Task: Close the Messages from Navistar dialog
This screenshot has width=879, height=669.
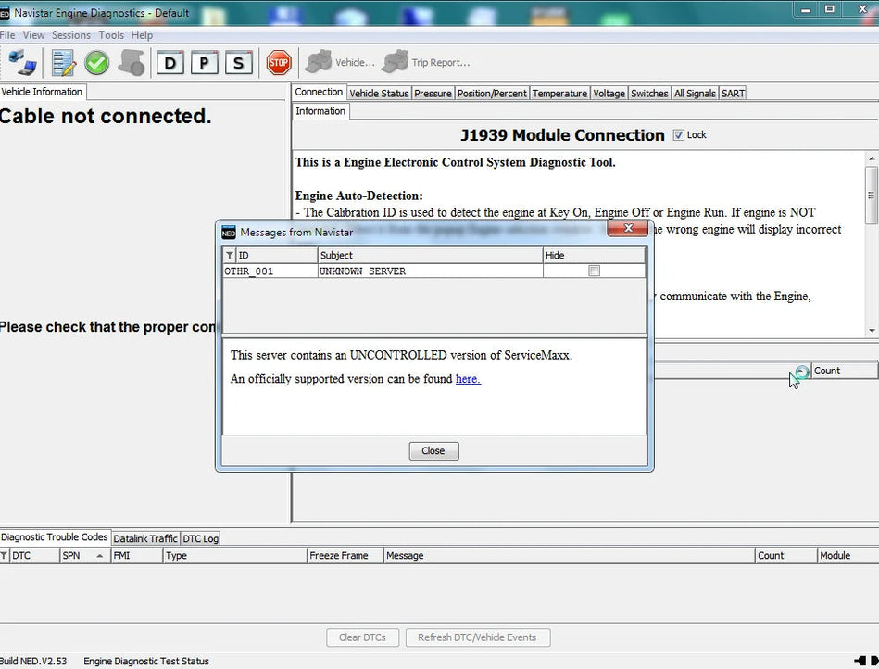Action: click(x=433, y=451)
